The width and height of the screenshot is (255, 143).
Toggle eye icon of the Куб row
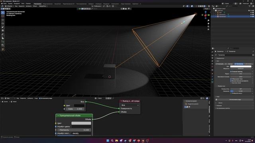point(251,12)
